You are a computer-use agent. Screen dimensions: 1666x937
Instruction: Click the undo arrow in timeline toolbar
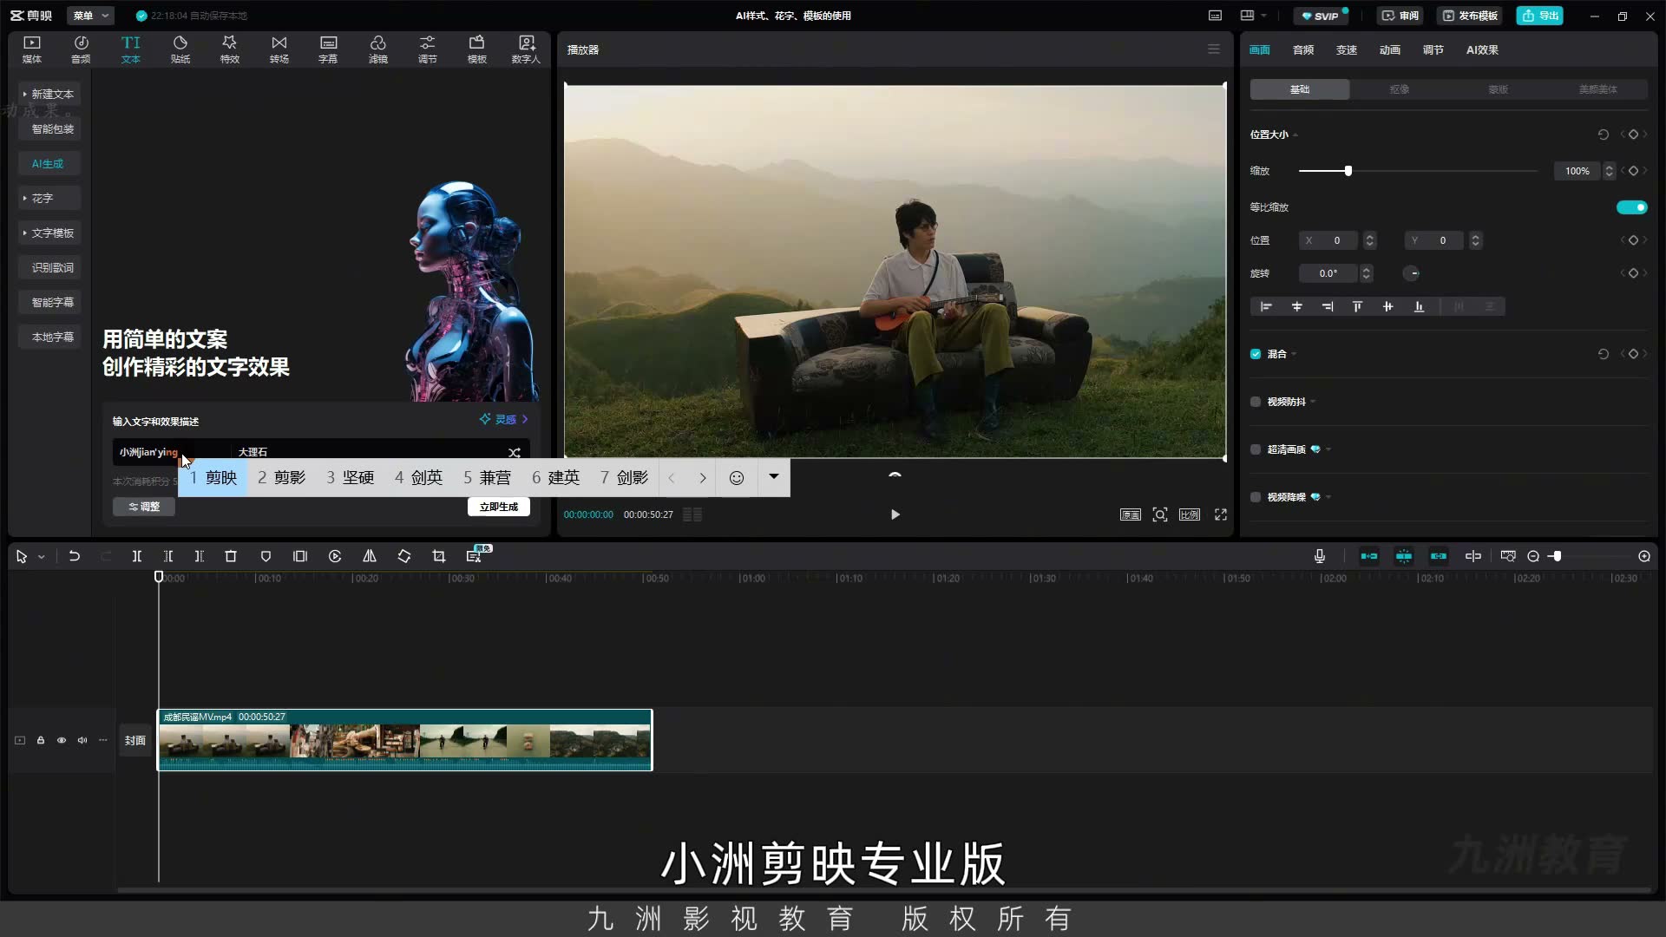click(75, 556)
